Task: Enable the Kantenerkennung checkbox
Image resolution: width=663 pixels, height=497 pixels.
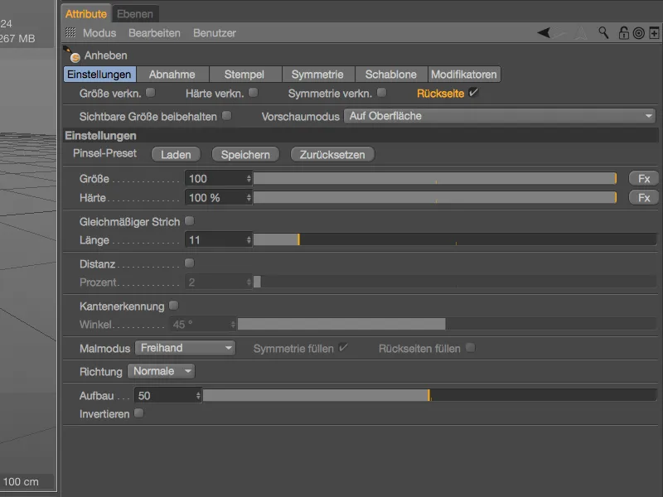Action: point(173,305)
